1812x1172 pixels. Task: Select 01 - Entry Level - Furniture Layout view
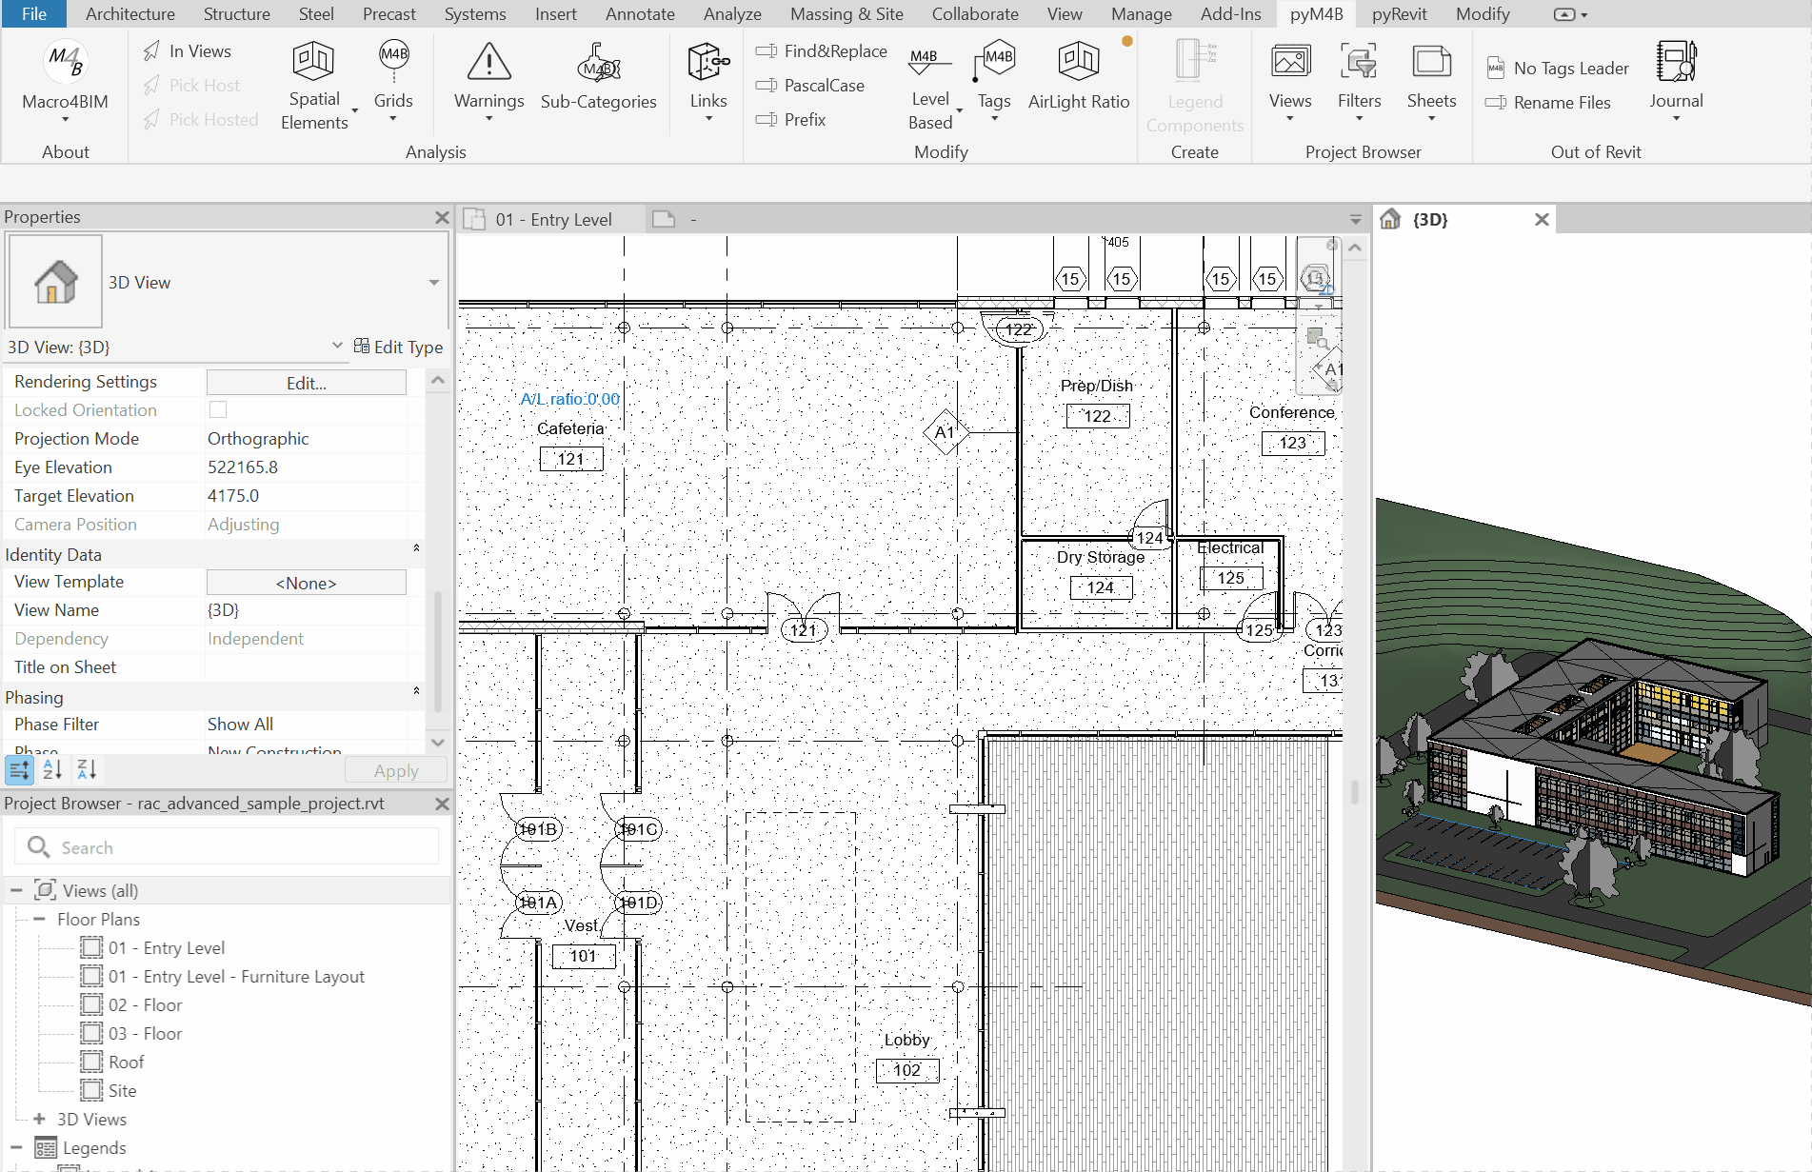[236, 976]
